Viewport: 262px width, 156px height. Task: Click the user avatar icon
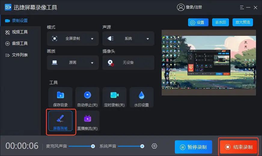tap(181, 7)
